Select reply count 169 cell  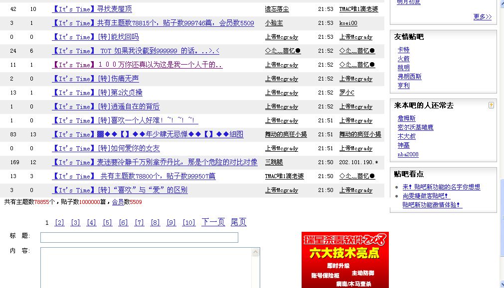[15, 162]
